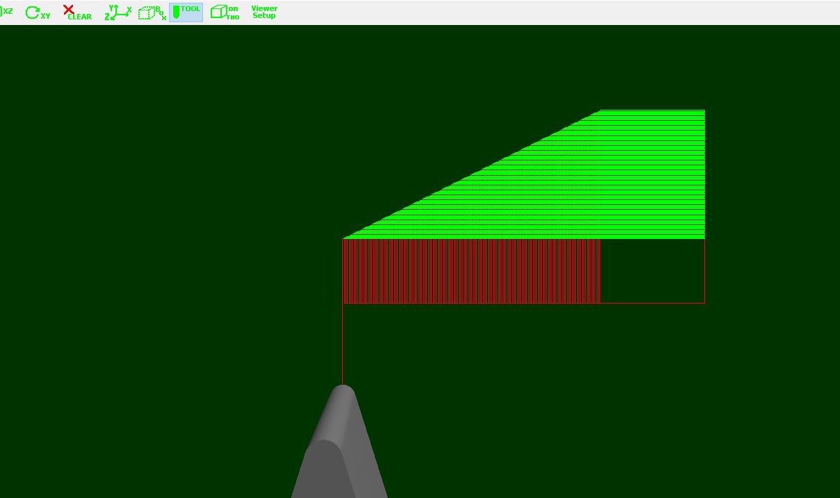
Task: Toggle the dashed bounding Box display
Action: 152,13
